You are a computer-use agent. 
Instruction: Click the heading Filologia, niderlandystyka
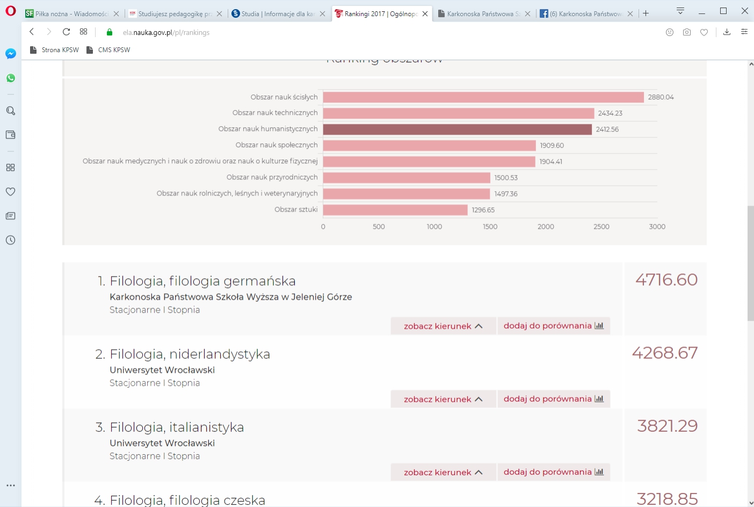pos(190,354)
